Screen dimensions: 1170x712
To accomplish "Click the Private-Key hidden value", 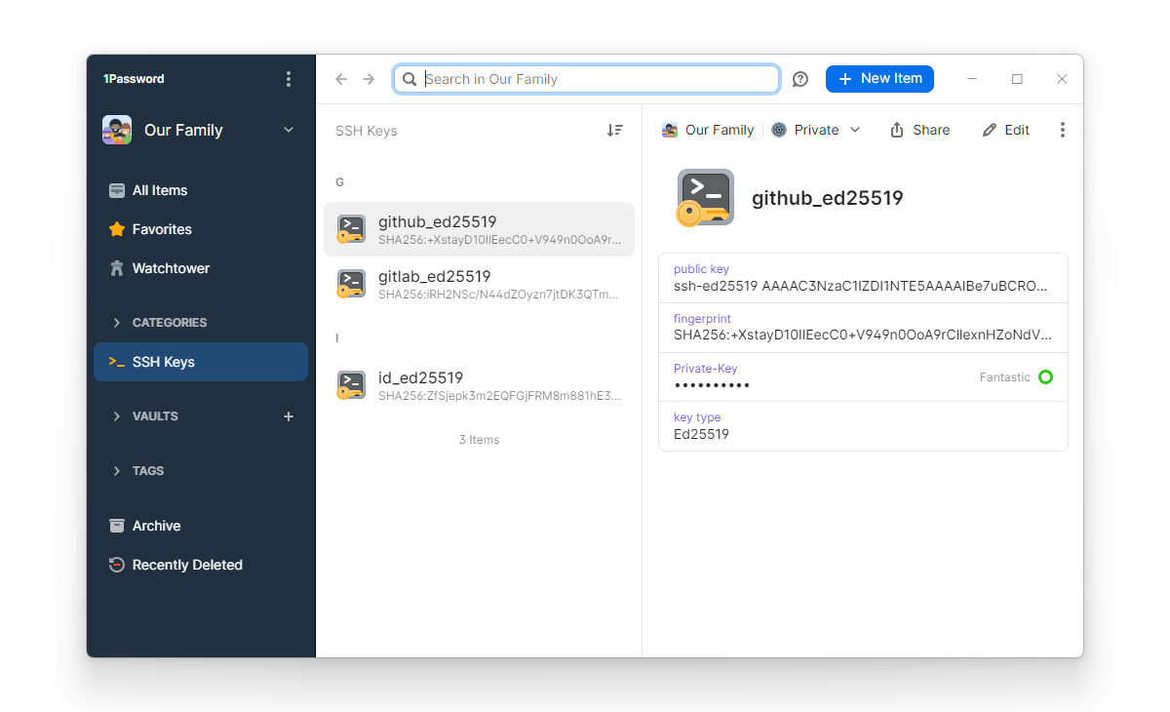I will [712, 386].
